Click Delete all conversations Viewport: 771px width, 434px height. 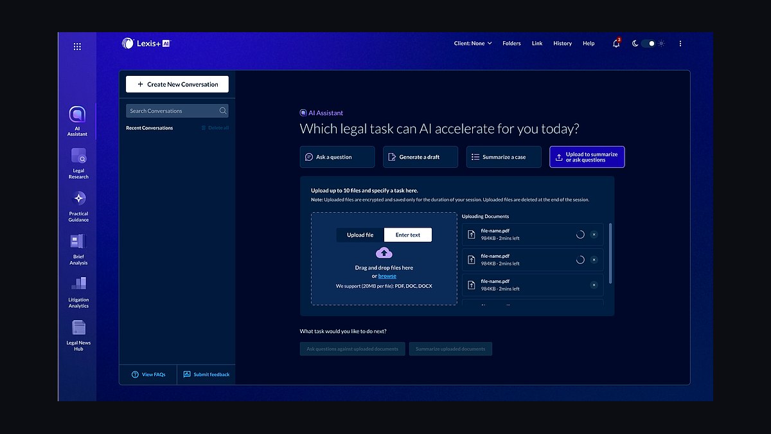(215, 128)
